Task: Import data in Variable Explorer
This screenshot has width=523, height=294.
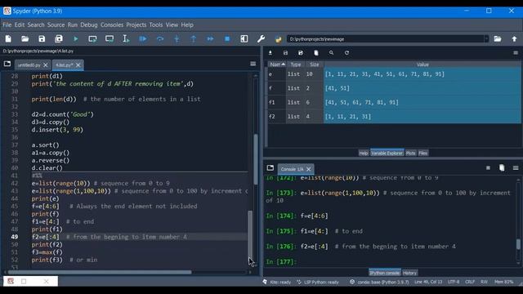Action: (270, 52)
